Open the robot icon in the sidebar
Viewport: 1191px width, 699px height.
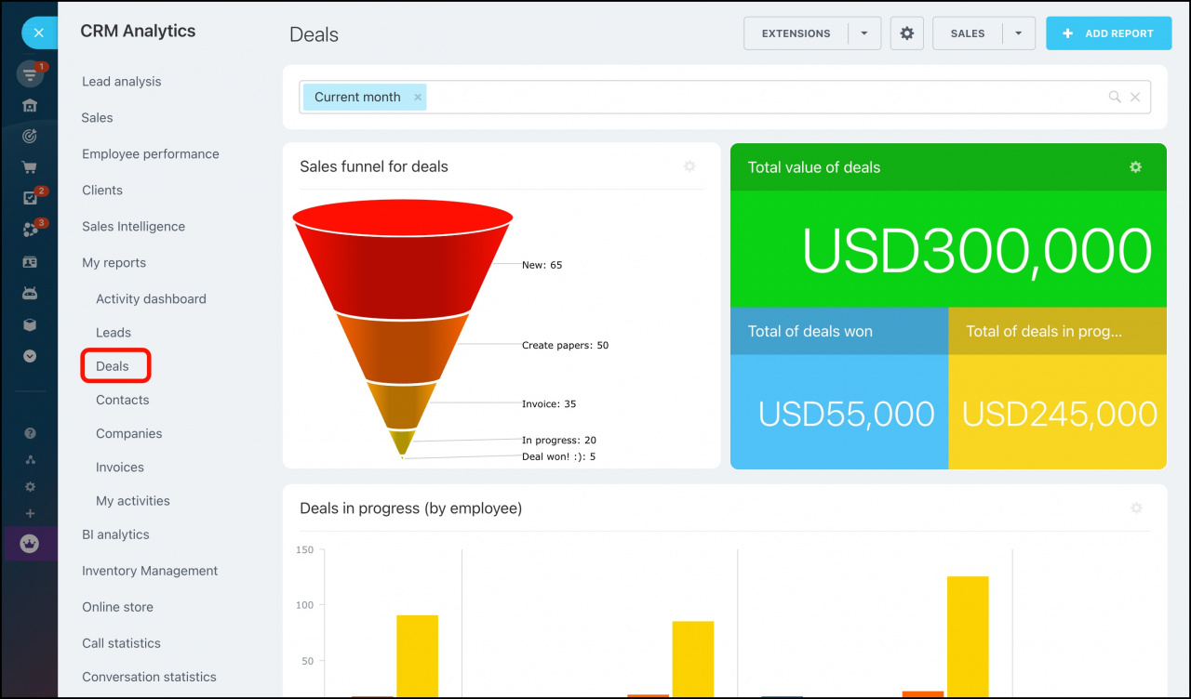click(30, 293)
